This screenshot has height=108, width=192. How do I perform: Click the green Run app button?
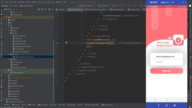129,6
